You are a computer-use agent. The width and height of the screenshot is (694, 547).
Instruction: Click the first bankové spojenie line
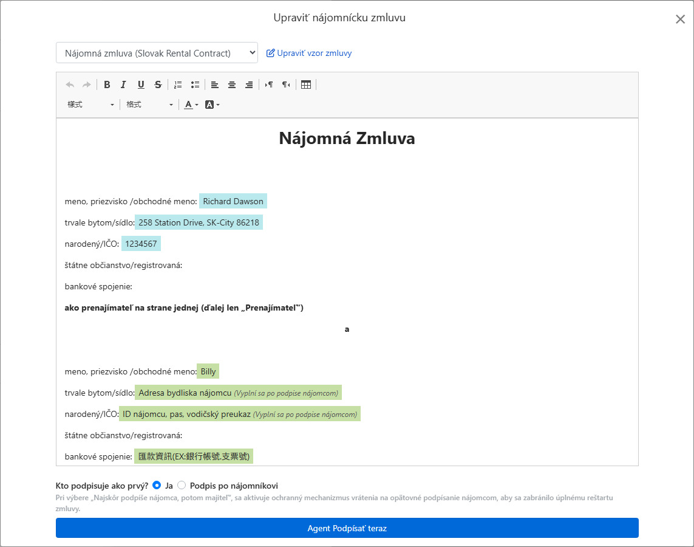pos(98,286)
